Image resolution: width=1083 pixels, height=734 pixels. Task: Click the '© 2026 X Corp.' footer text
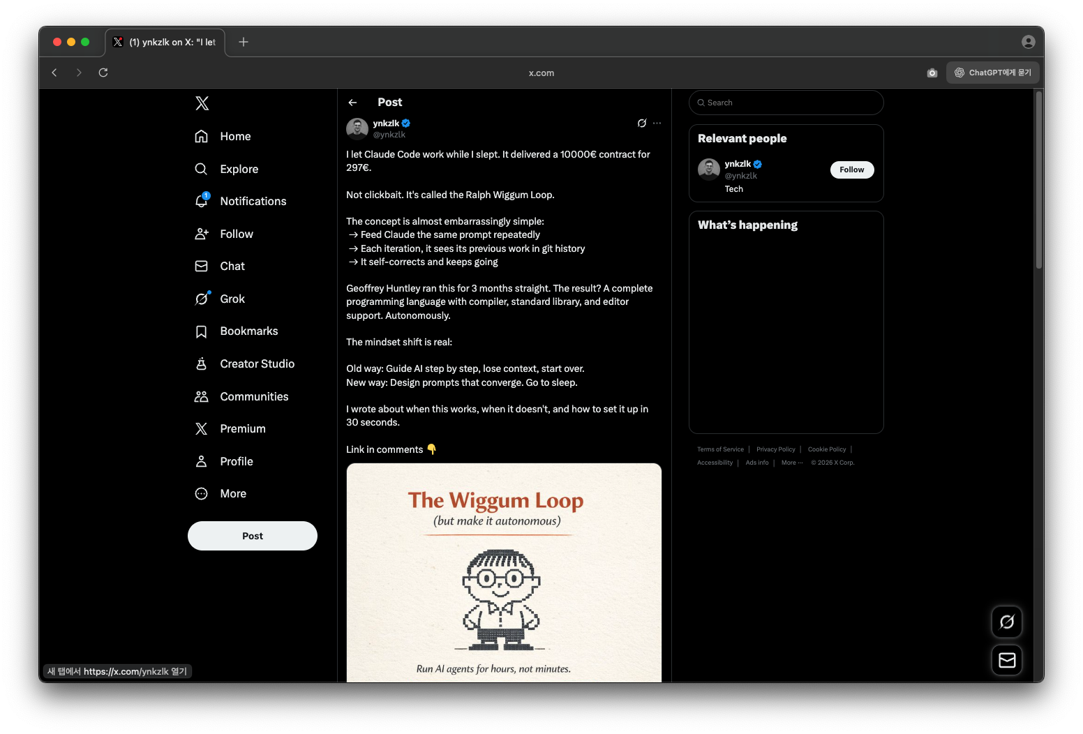coord(832,463)
